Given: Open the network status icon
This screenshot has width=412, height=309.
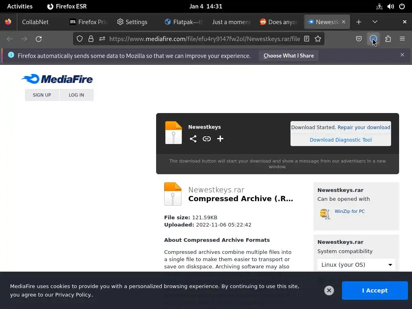Looking at the screenshot, I should click(379, 6).
